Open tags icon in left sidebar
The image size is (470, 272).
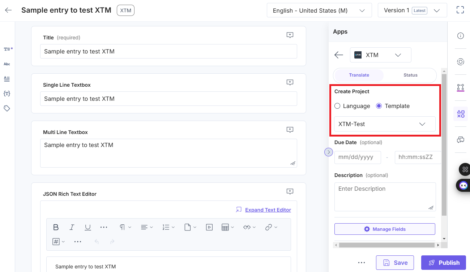7,108
